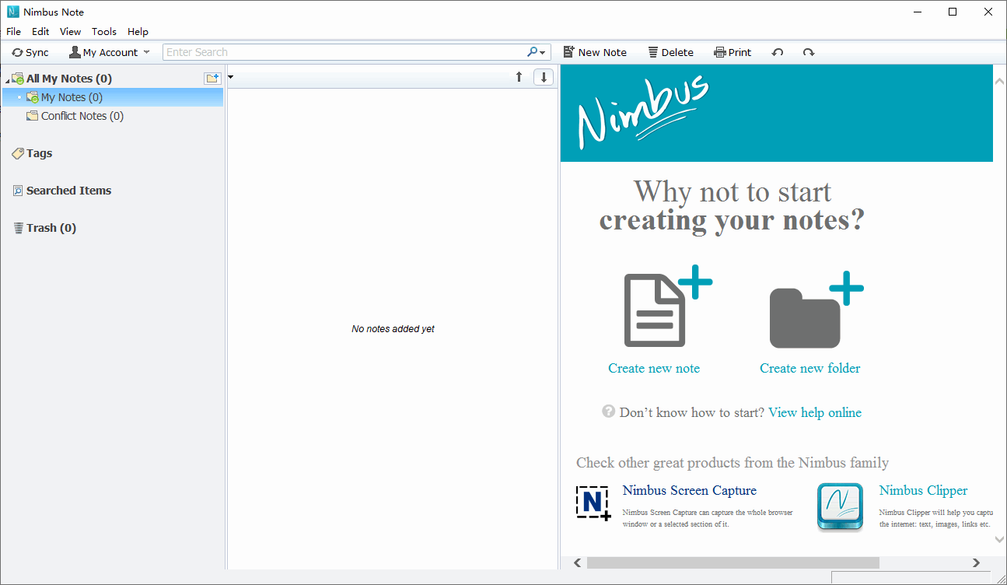The height and width of the screenshot is (585, 1007).
Task: Open the View menu
Action: (71, 32)
